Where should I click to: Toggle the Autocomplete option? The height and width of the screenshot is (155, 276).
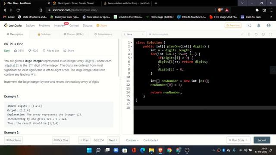click(x=159, y=34)
